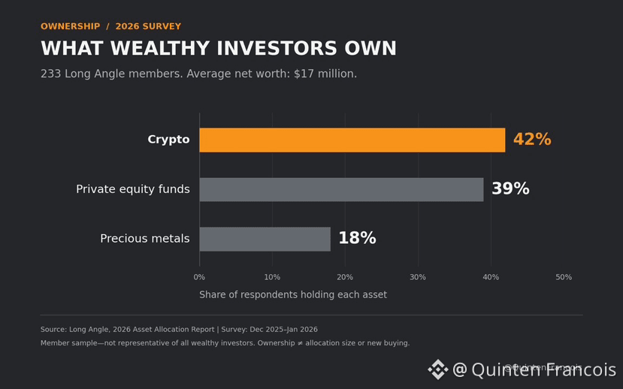Click the Precious metals label
The height and width of the screenshot is (389, 623).
(144, 239)
